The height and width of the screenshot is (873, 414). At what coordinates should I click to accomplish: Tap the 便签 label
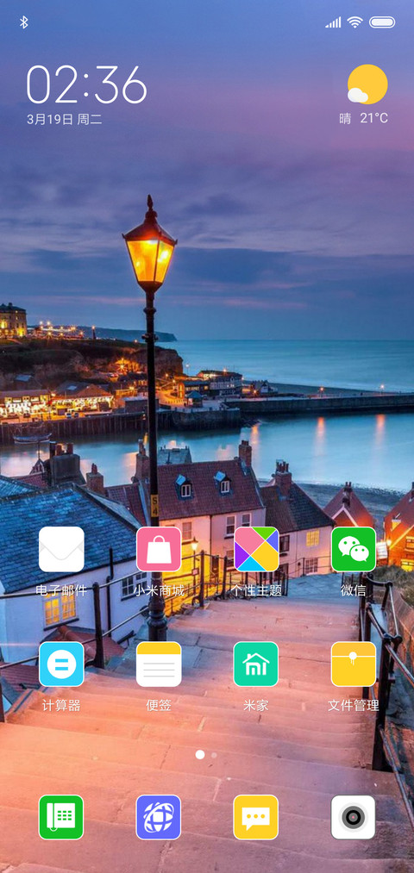(159, 706)
